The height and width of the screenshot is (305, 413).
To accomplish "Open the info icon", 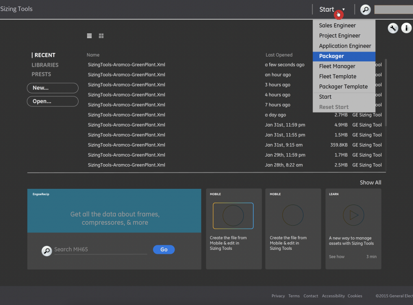I will [x=406, y=28].
